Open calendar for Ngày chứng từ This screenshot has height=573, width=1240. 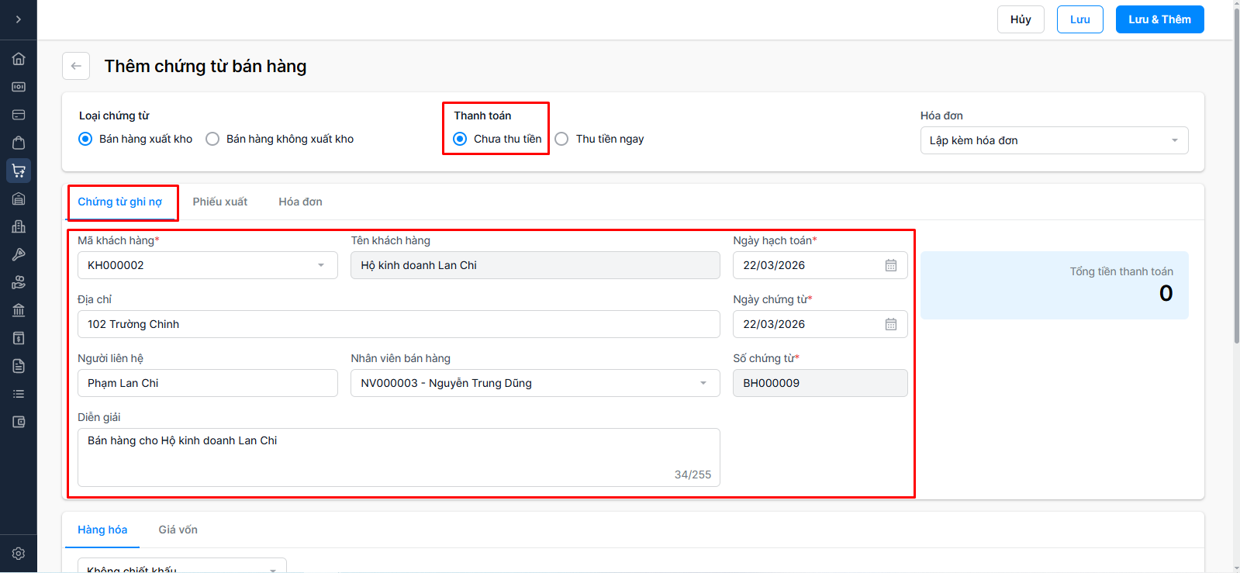(x=891, y=324)
